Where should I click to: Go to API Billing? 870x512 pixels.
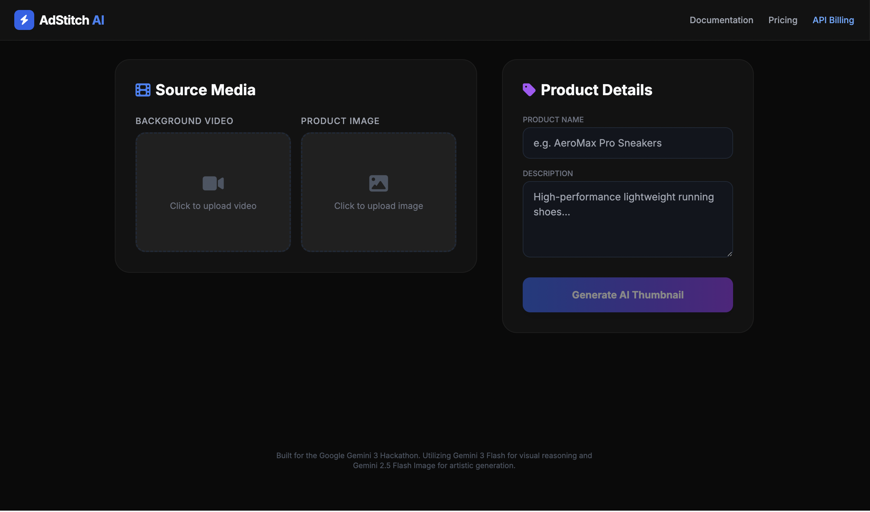[x=833, y=20]
